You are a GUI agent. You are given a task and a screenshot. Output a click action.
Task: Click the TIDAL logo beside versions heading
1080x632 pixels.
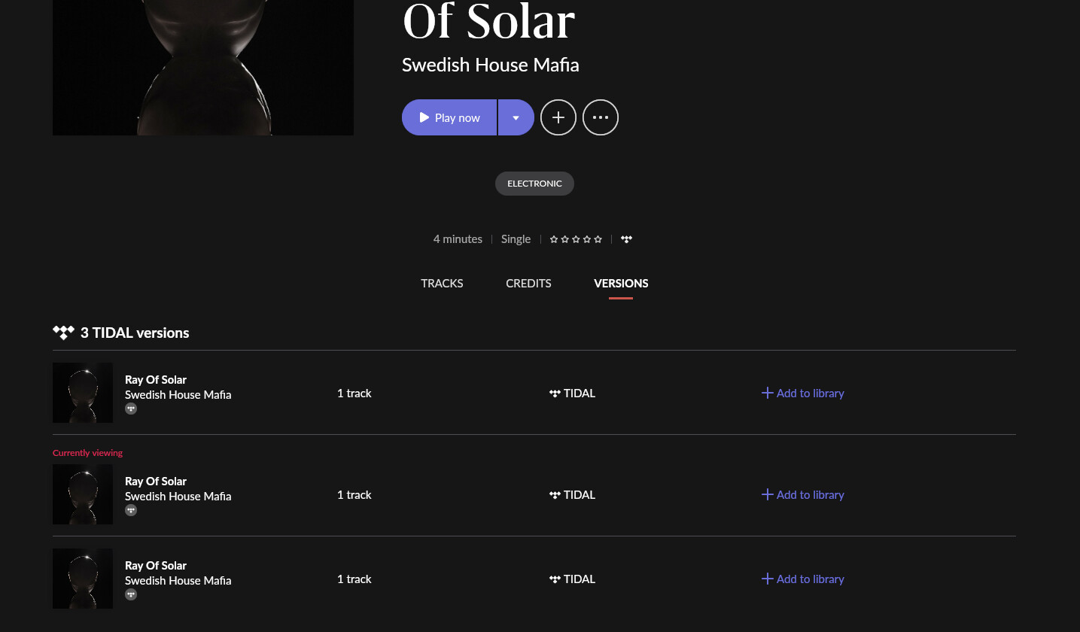click(64, 333)
